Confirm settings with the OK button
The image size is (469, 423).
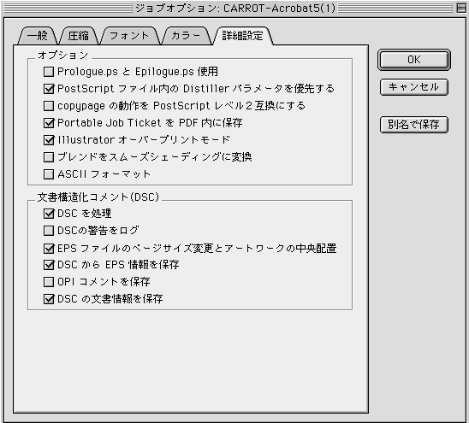point(414,60)
